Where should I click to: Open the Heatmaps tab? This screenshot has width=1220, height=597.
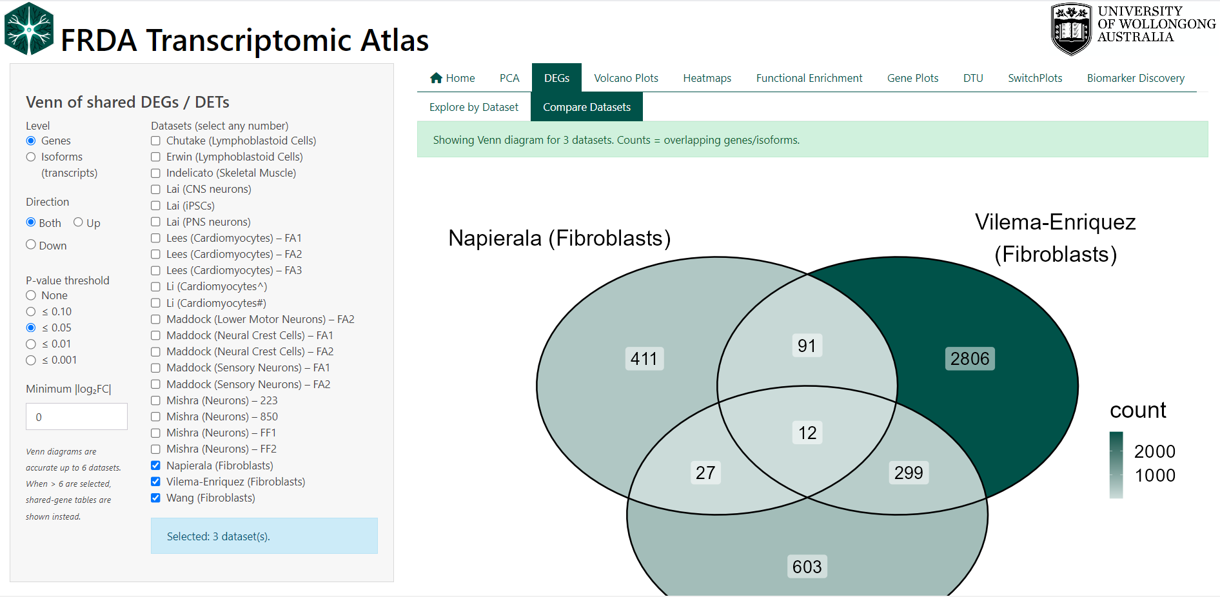707,78
